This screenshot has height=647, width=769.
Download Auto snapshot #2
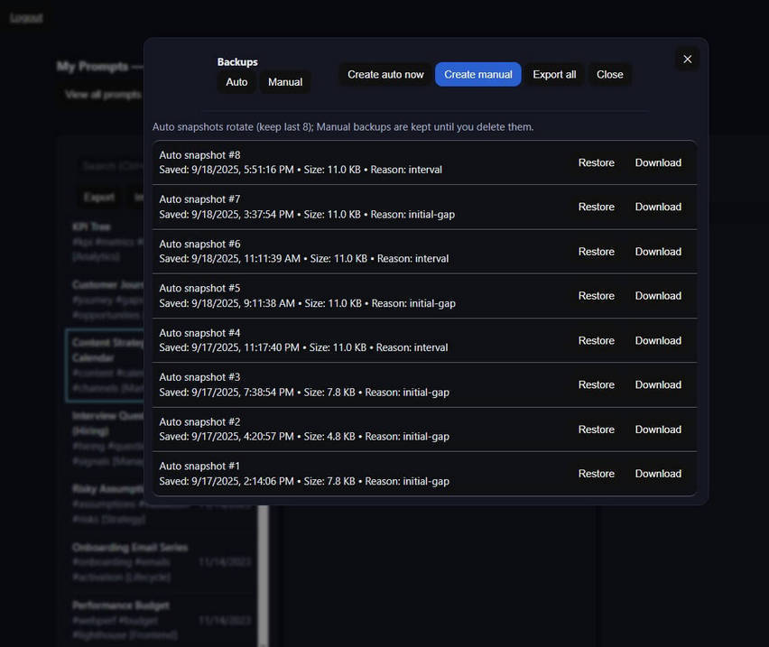[x=658, y=430]
